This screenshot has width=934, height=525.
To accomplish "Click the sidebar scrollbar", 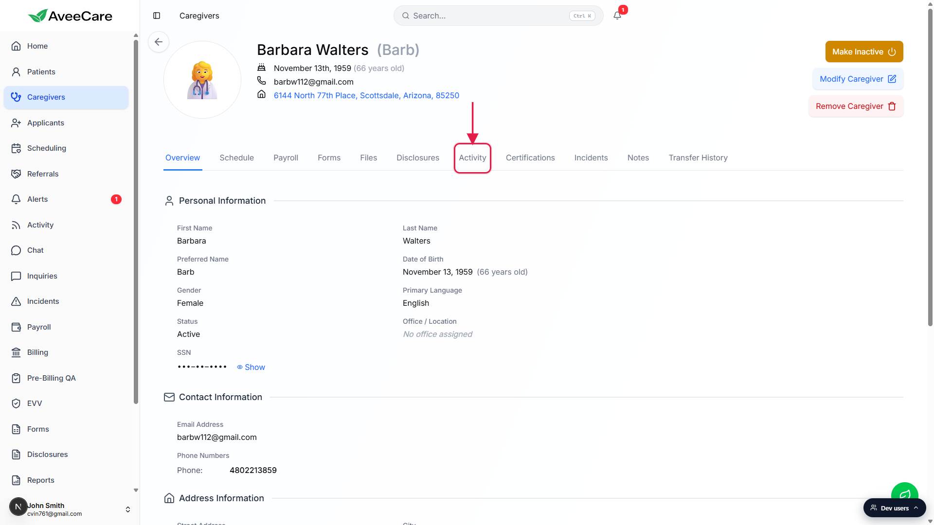I will click(136, 221).
